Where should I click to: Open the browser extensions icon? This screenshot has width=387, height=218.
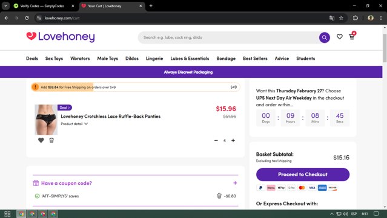click(x=356, y=18)
